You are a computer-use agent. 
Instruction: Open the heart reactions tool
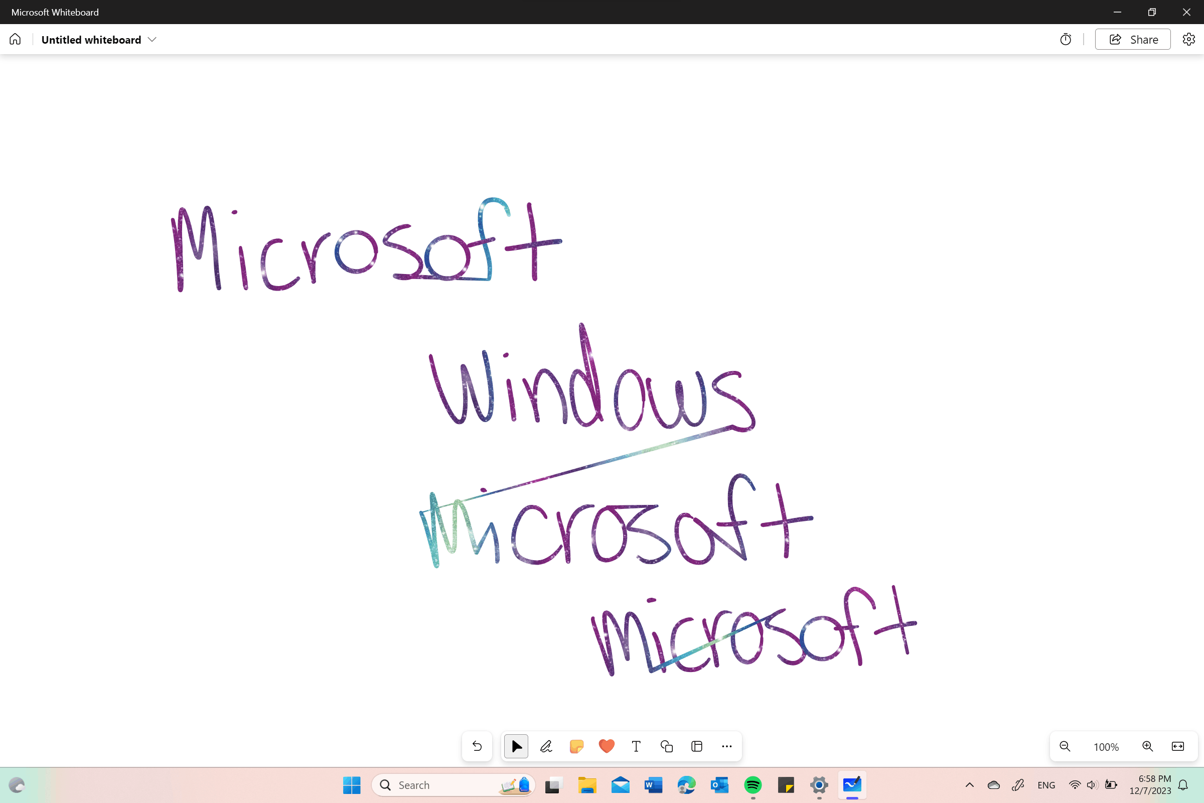(x=607, y=746)
